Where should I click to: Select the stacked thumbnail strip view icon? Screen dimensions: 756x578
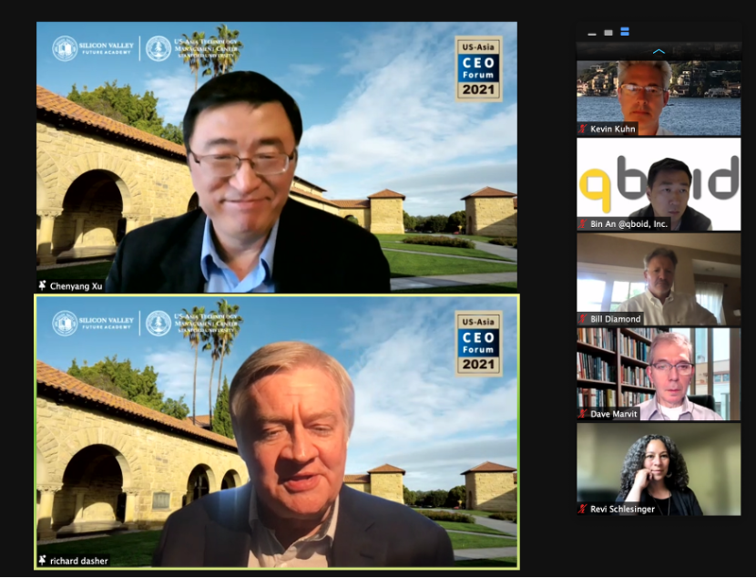(625, 32)
